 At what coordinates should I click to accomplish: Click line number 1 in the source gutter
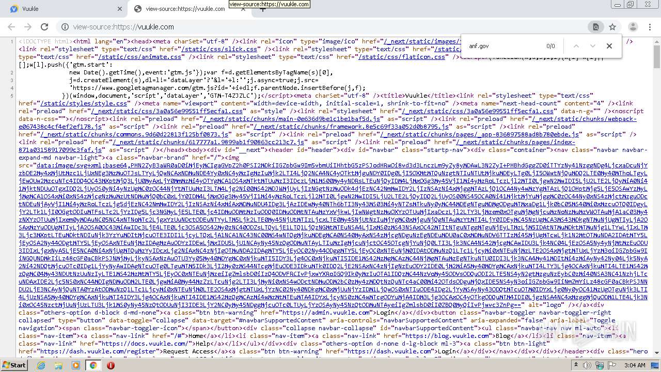[x=11, y=41]
